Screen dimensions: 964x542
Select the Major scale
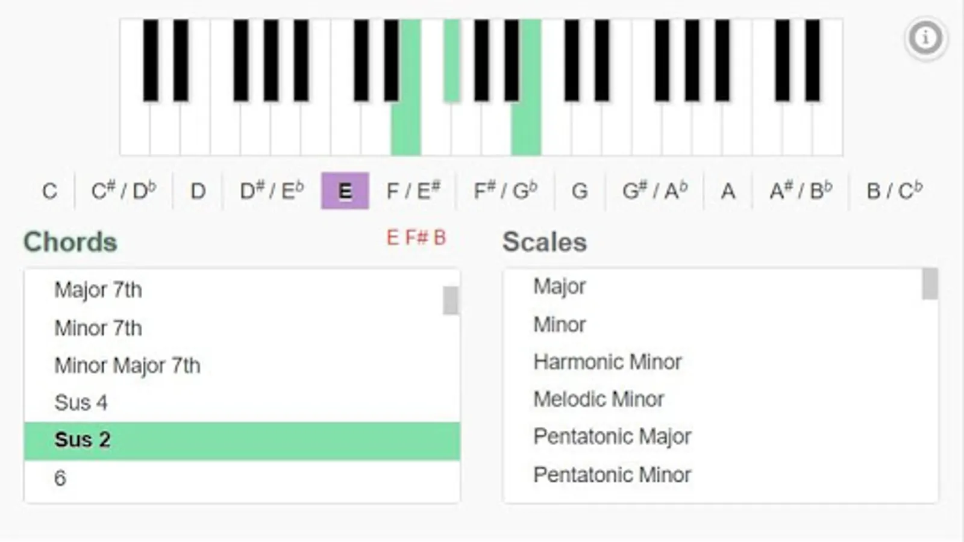pyautogui.click(x=559, y=287)
